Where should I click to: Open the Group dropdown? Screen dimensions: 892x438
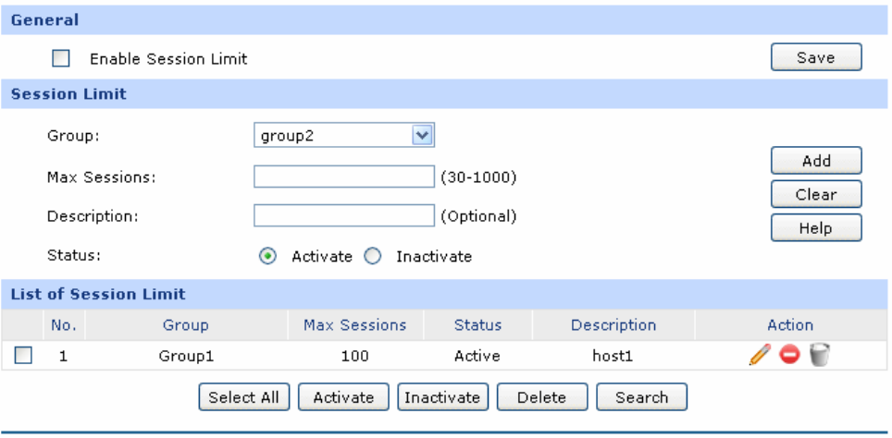[x=333, y=137]
